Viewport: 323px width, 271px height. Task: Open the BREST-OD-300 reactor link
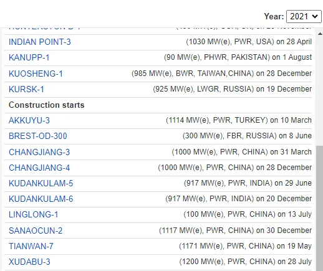coord(38,136)
